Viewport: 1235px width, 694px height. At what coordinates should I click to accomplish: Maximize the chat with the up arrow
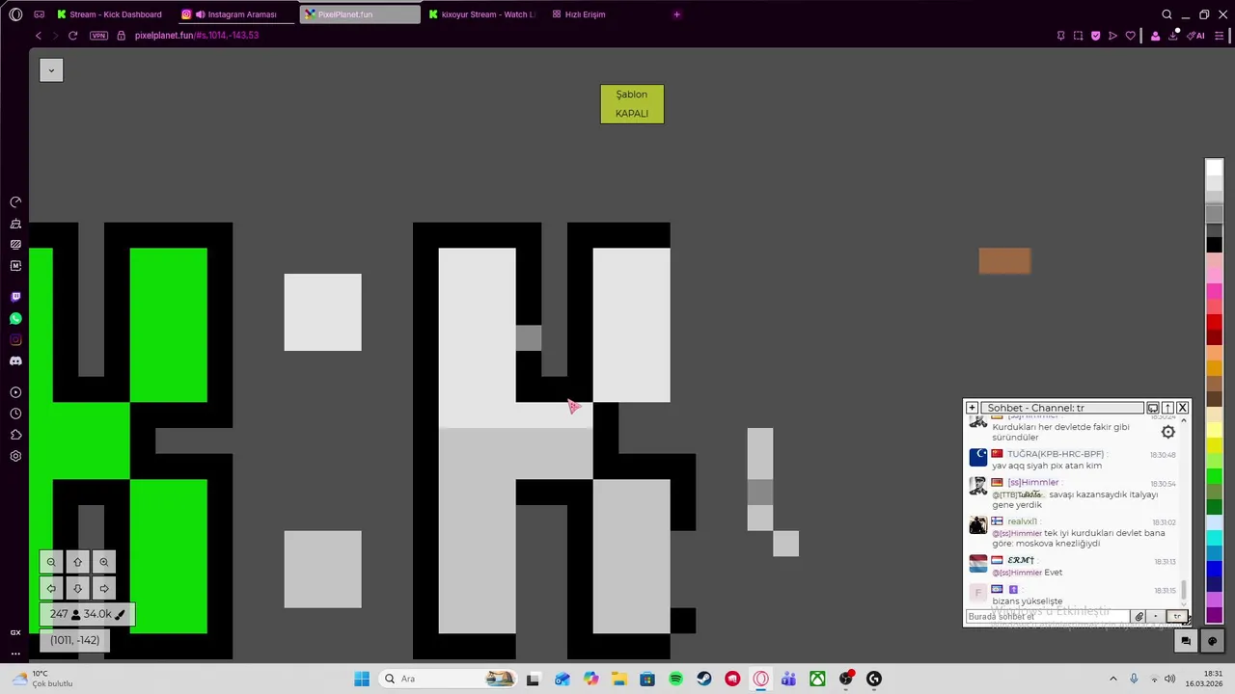click(x=1167, y=408)
